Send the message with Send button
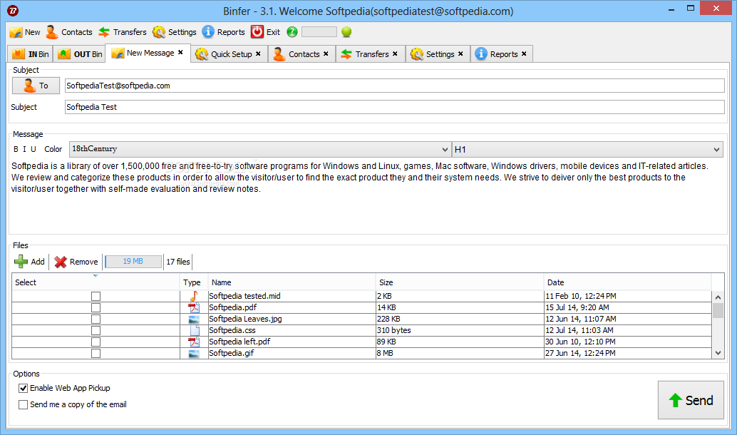 pyautogui.click(x=691, y=400)
